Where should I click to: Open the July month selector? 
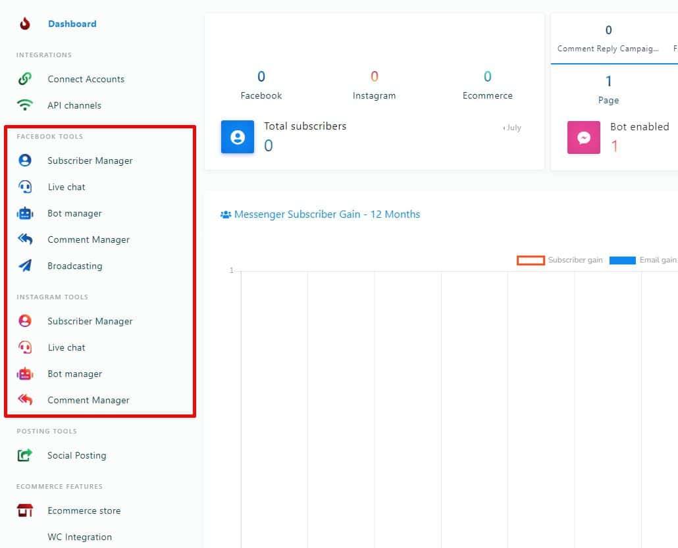(512, 128)
